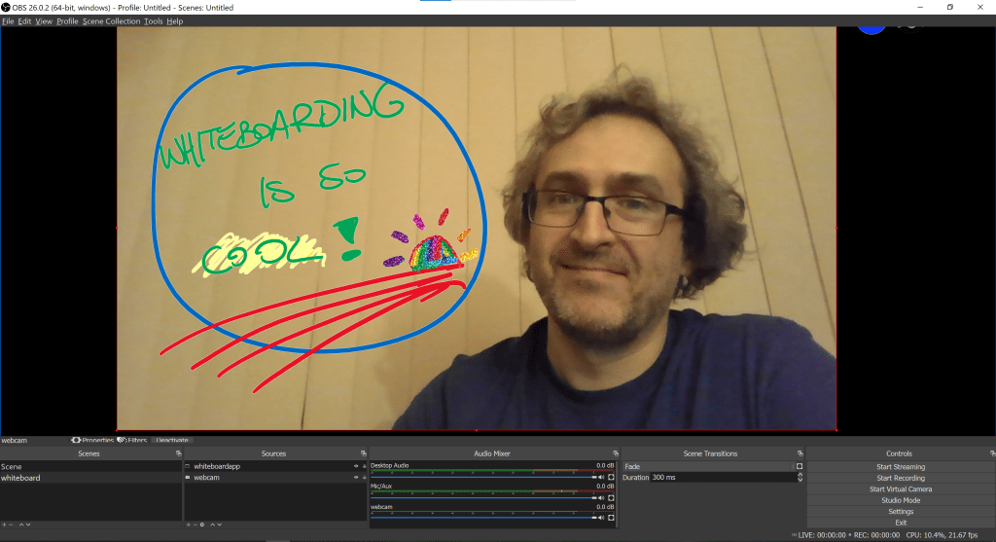Open the Scene Collection menu
The image size is (996, 542).
111,21
